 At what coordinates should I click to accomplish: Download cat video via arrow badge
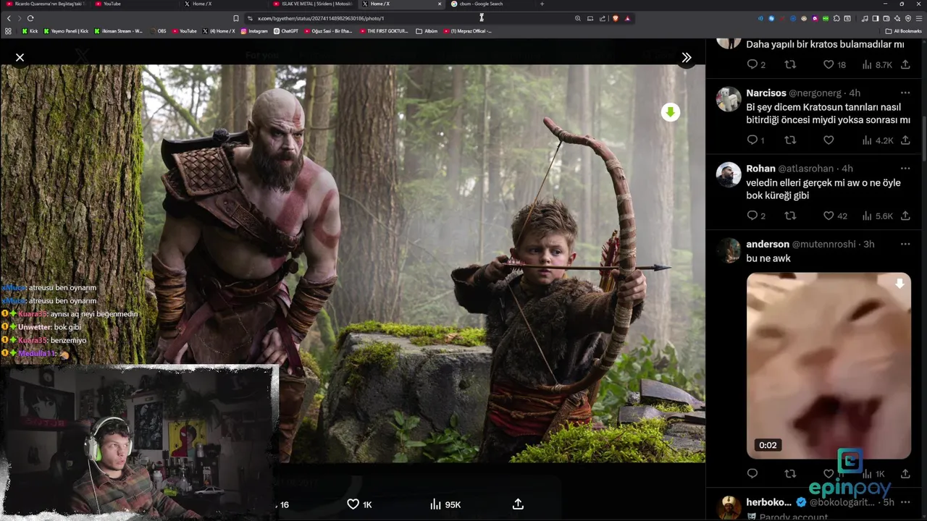[x=899, y=284]
